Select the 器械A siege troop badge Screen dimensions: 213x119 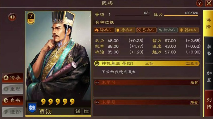[189, 30]
